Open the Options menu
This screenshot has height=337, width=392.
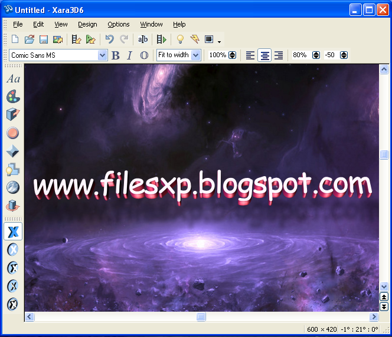(119, 24)
